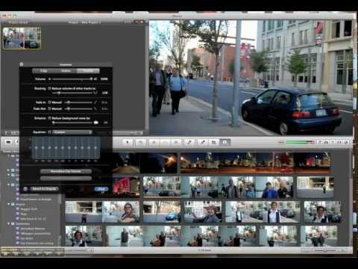Open the Equalizer preset dropdown
This screenshot has width=358, height=269.
[72, 132]
